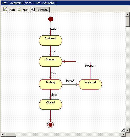
Task: Click the first Main tab diagram icon
Action: pos(6,9)
